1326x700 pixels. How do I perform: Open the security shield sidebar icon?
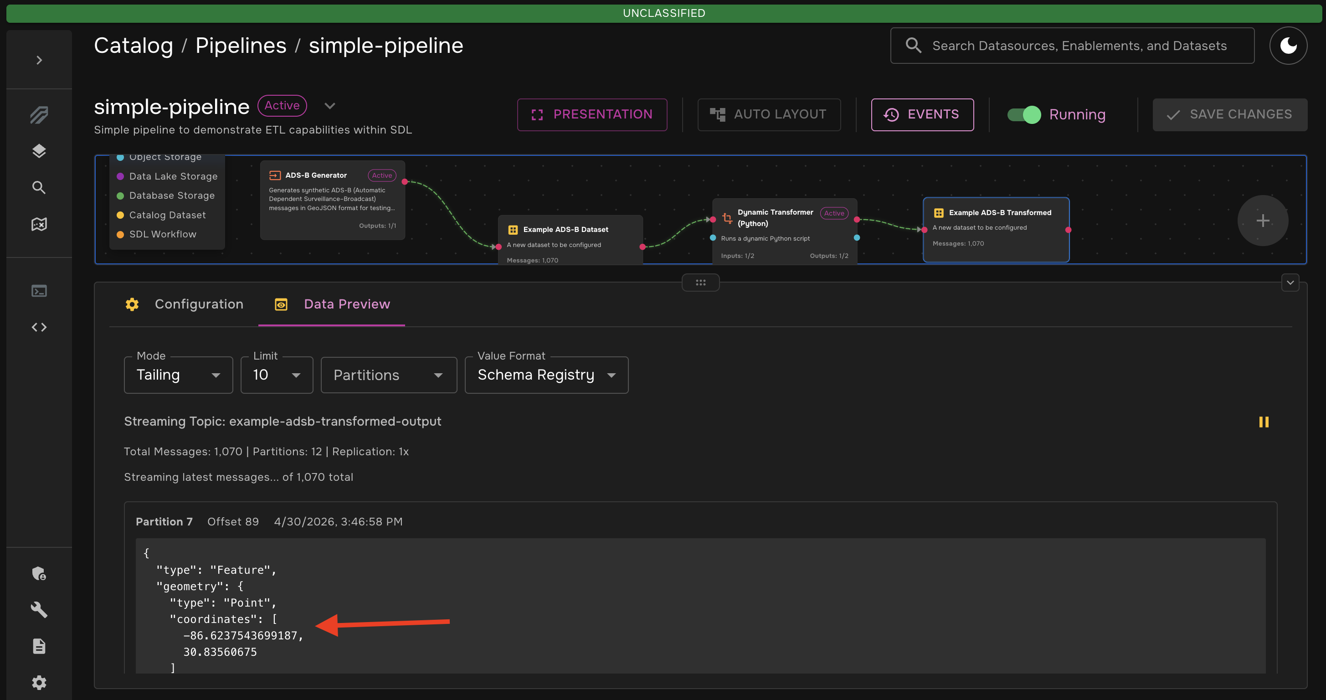39,573
